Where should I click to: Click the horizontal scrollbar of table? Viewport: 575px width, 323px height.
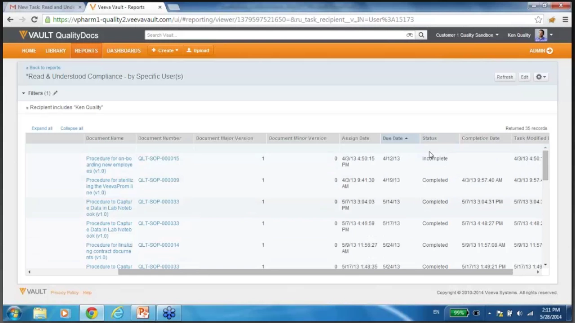(315, 272)
